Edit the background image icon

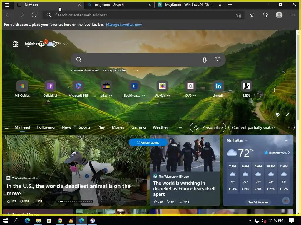click(x=277, y=115)
